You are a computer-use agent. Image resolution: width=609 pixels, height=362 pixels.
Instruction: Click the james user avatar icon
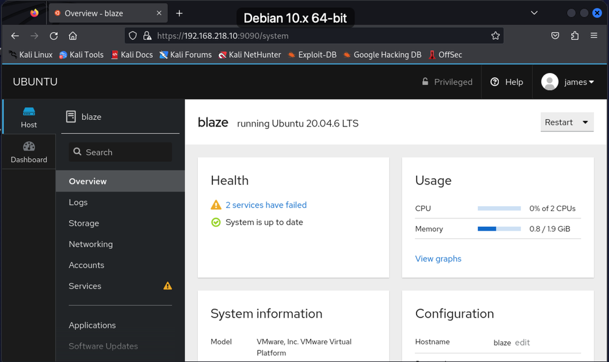pos(549,82)
